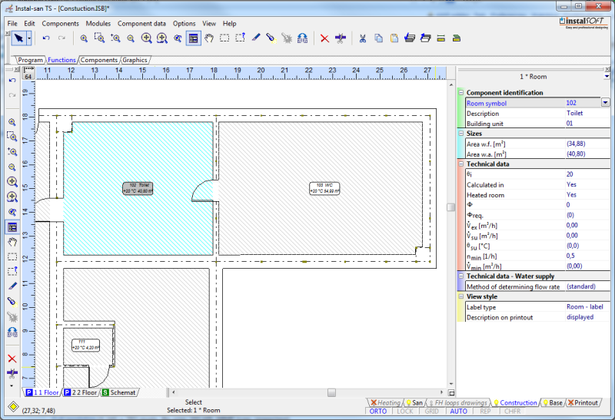
Task: Click the yellow layers icon in top toolbar
Action: click(440, 38)
